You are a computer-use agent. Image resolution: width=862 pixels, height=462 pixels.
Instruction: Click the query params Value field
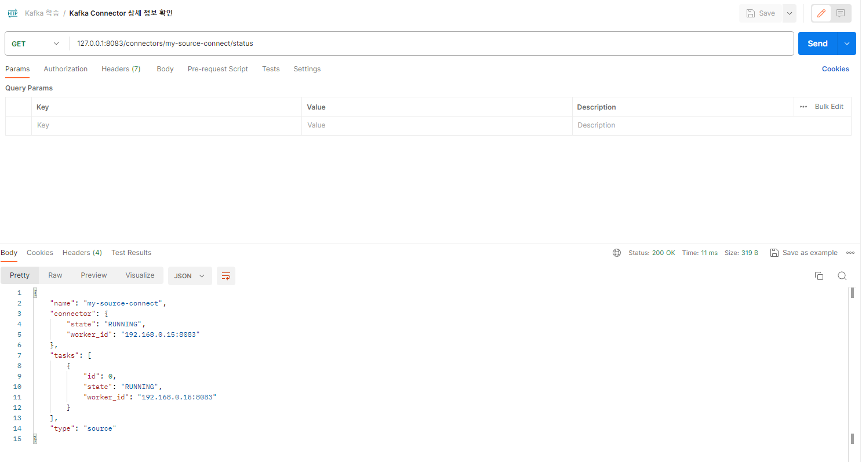(437, 125)
